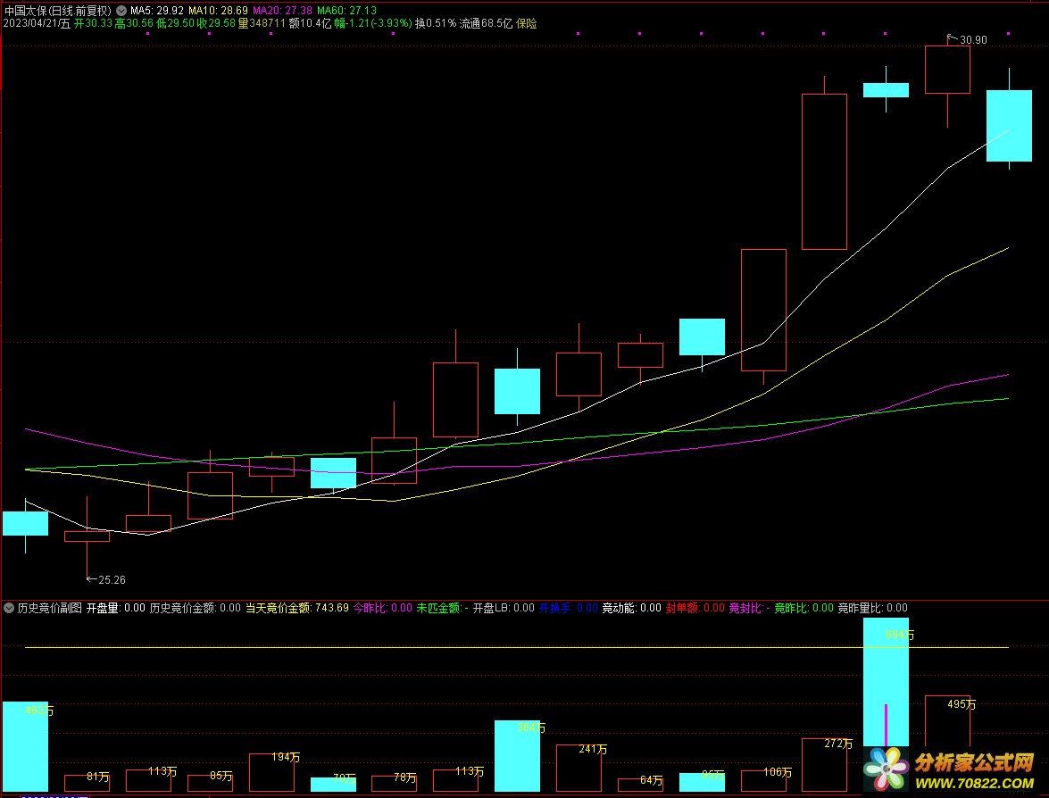Image resolution: width=1049 pixels, height=798 pixels.
Task: Select the last cyan candlestick on the right
Action: coord(1009,126)
